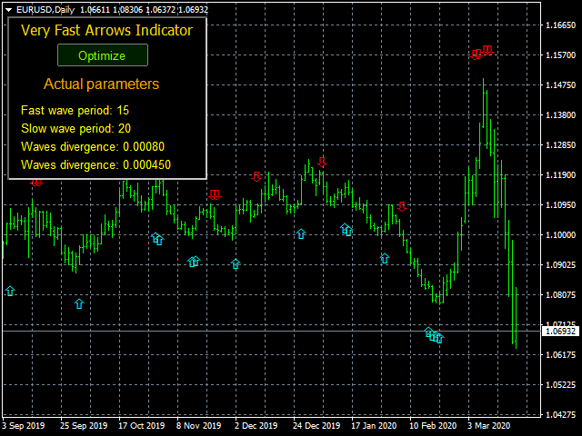Click the 3 Sep 2019 date label
Image resolution: width=582 pixels, height=436 pixels.
click(x=24, y=426)
